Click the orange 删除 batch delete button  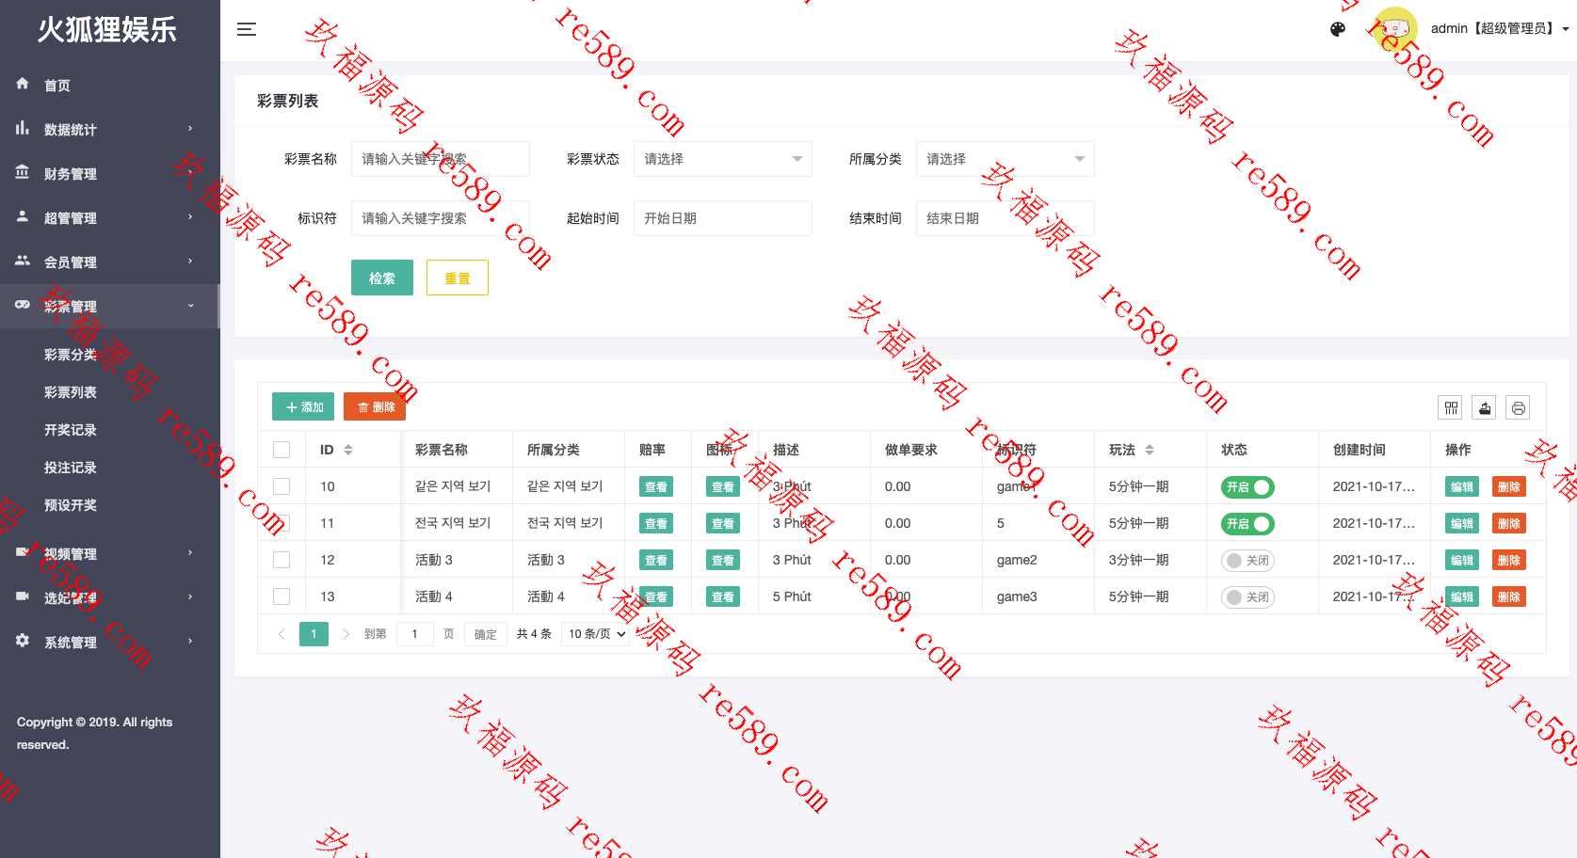pyautogui.click(x=375, y=406)
